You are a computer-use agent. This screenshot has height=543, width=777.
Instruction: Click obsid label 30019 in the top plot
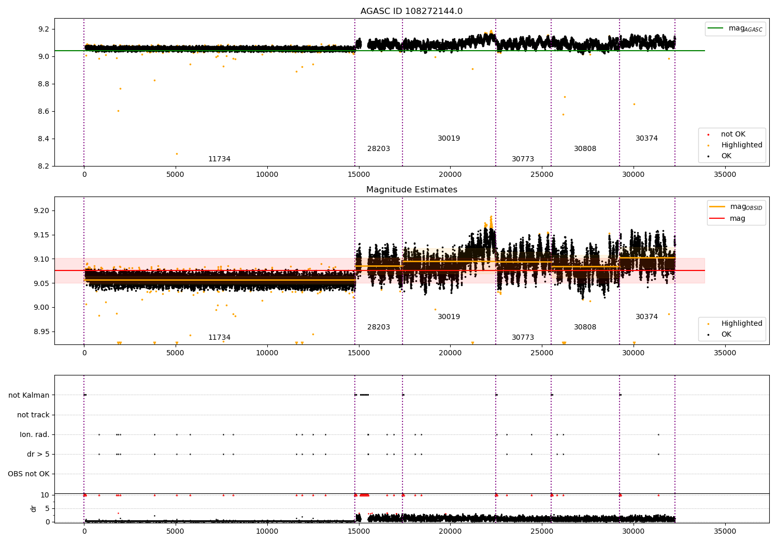pos(449,139)
